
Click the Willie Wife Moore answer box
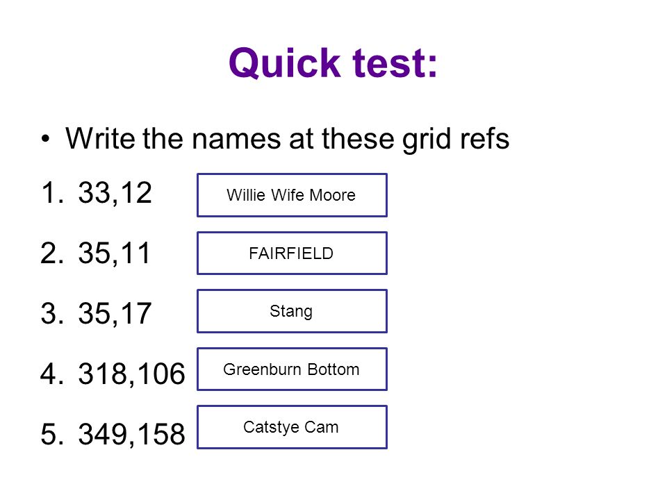pos(292,195)
